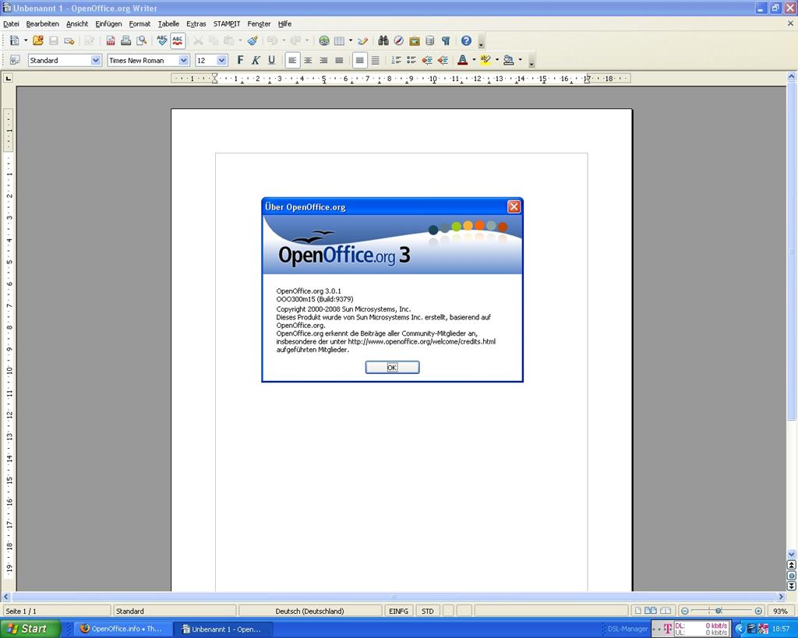Open the Gallery
Viewport: 798px width, 638px height.
pyautogui.click(x=413, y=41)
